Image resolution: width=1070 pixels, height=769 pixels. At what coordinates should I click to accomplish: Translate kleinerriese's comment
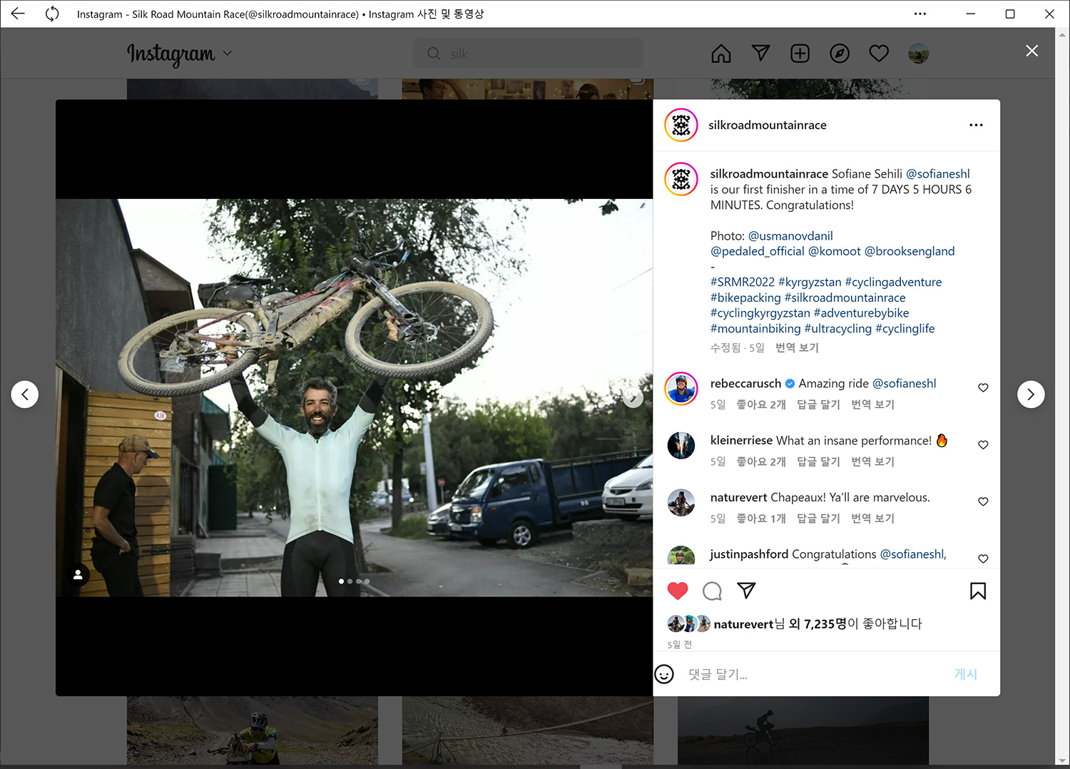pos(872,462)
